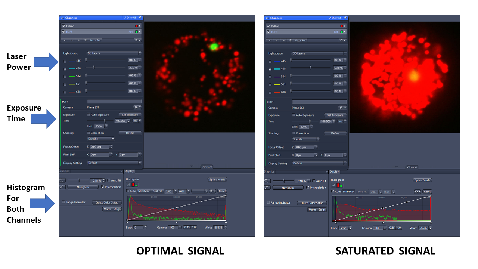Open the Display Setting Default dropdown in left panel

click(x=114, y=163)
